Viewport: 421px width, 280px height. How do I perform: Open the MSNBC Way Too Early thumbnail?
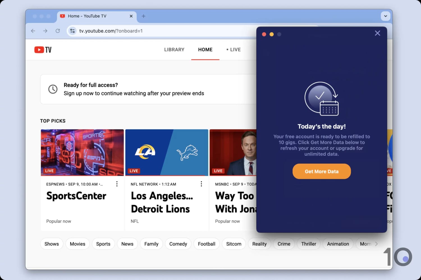coord(233,153)
